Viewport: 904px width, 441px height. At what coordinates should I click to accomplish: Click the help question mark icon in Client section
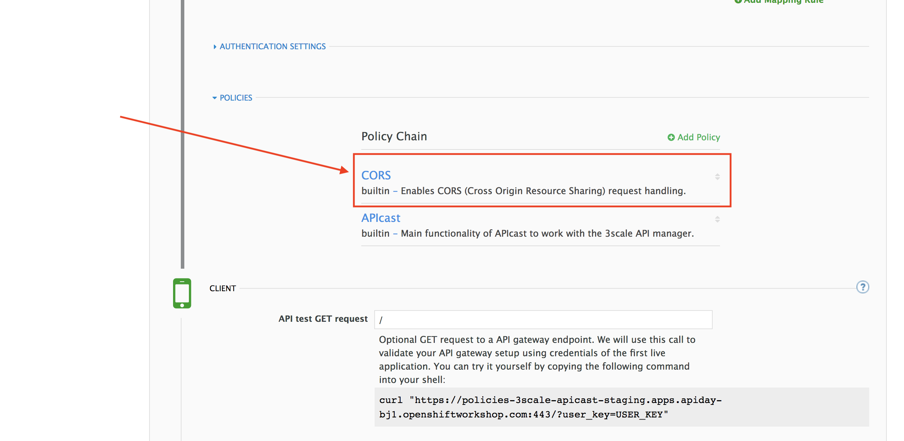coord(862,287)
